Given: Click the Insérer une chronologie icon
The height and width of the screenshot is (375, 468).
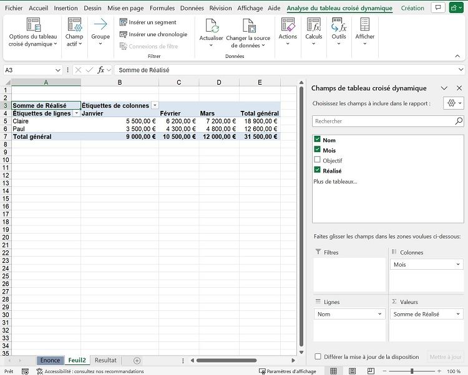Looking at the screenshot, I should point(124,34).
